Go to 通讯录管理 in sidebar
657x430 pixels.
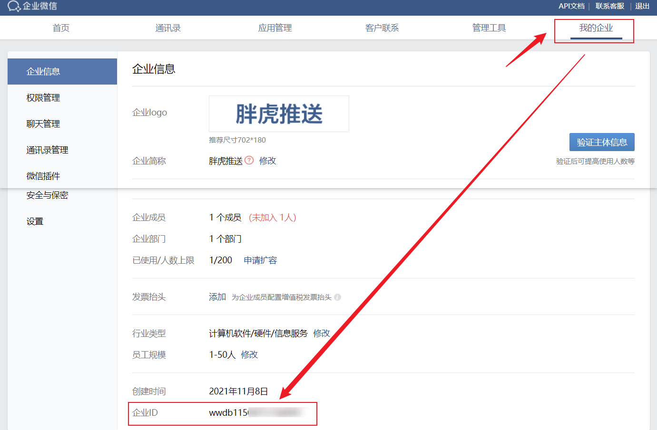tap(48, 149)
